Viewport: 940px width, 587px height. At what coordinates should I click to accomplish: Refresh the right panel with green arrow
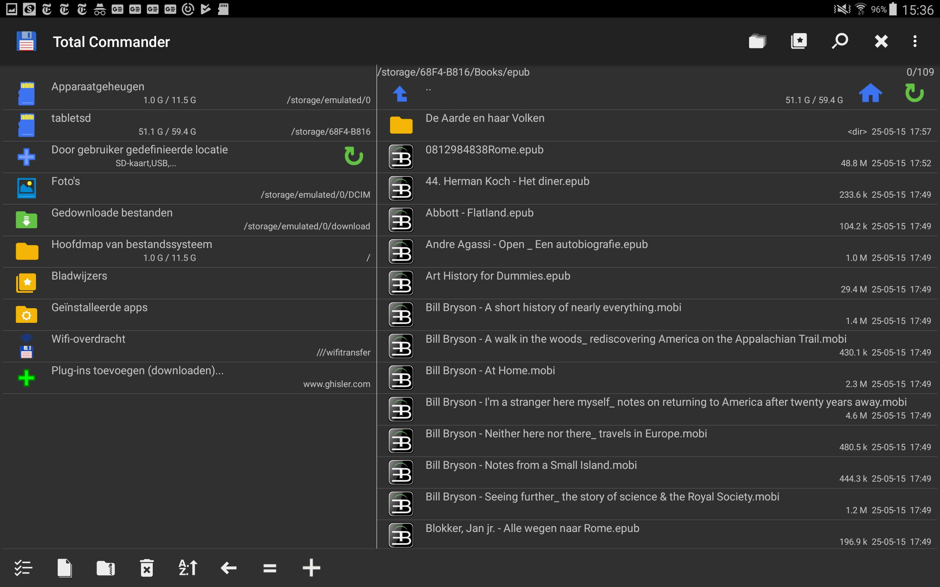click(x=914, y=93)
